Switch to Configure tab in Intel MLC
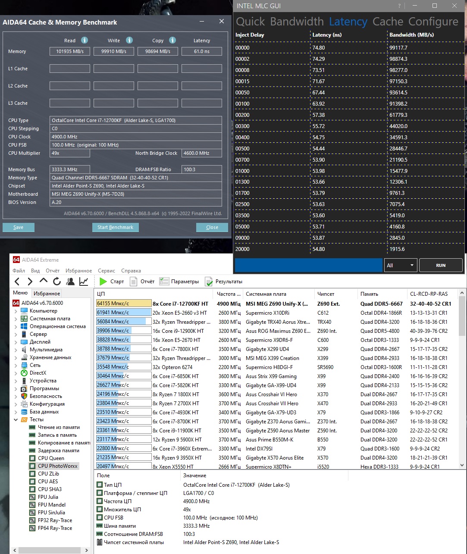The height and width of the screenshot is (554, 467). [x=433, y=22]
